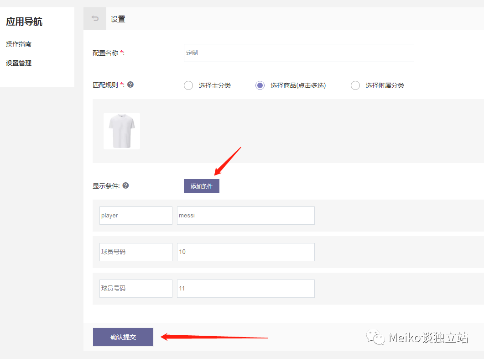Click the input containing messi

point(245,215)
